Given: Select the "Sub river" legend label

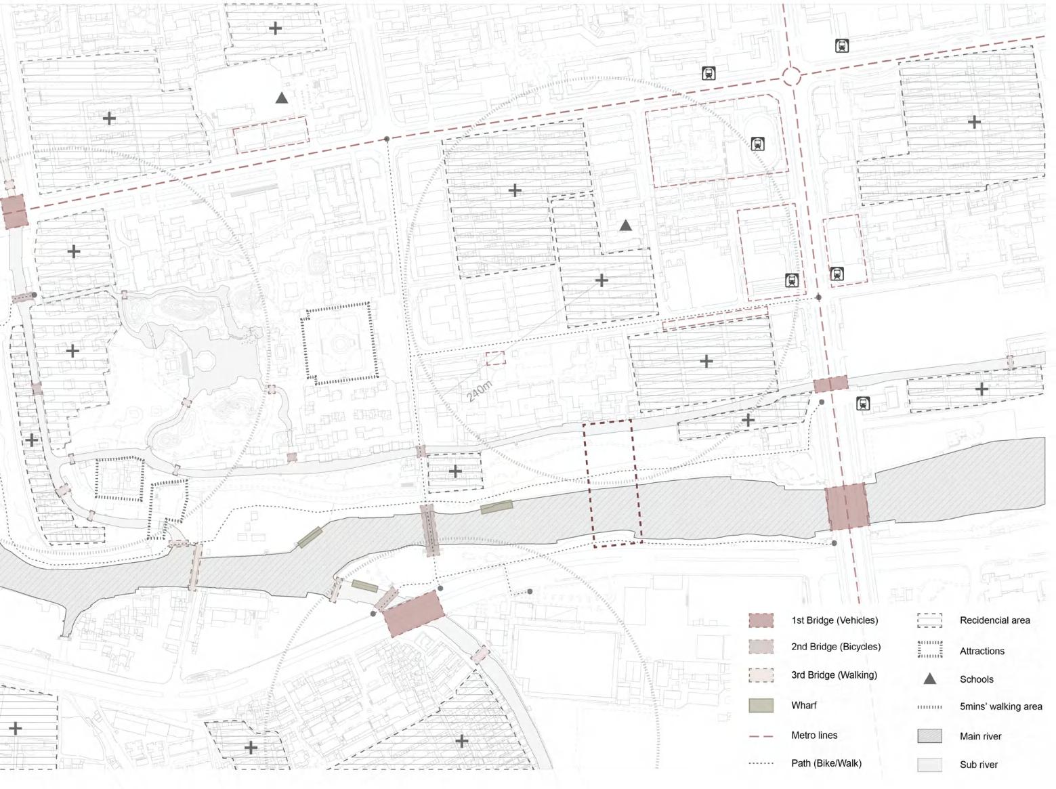Looking at the screenshot, I should point(979,765).
